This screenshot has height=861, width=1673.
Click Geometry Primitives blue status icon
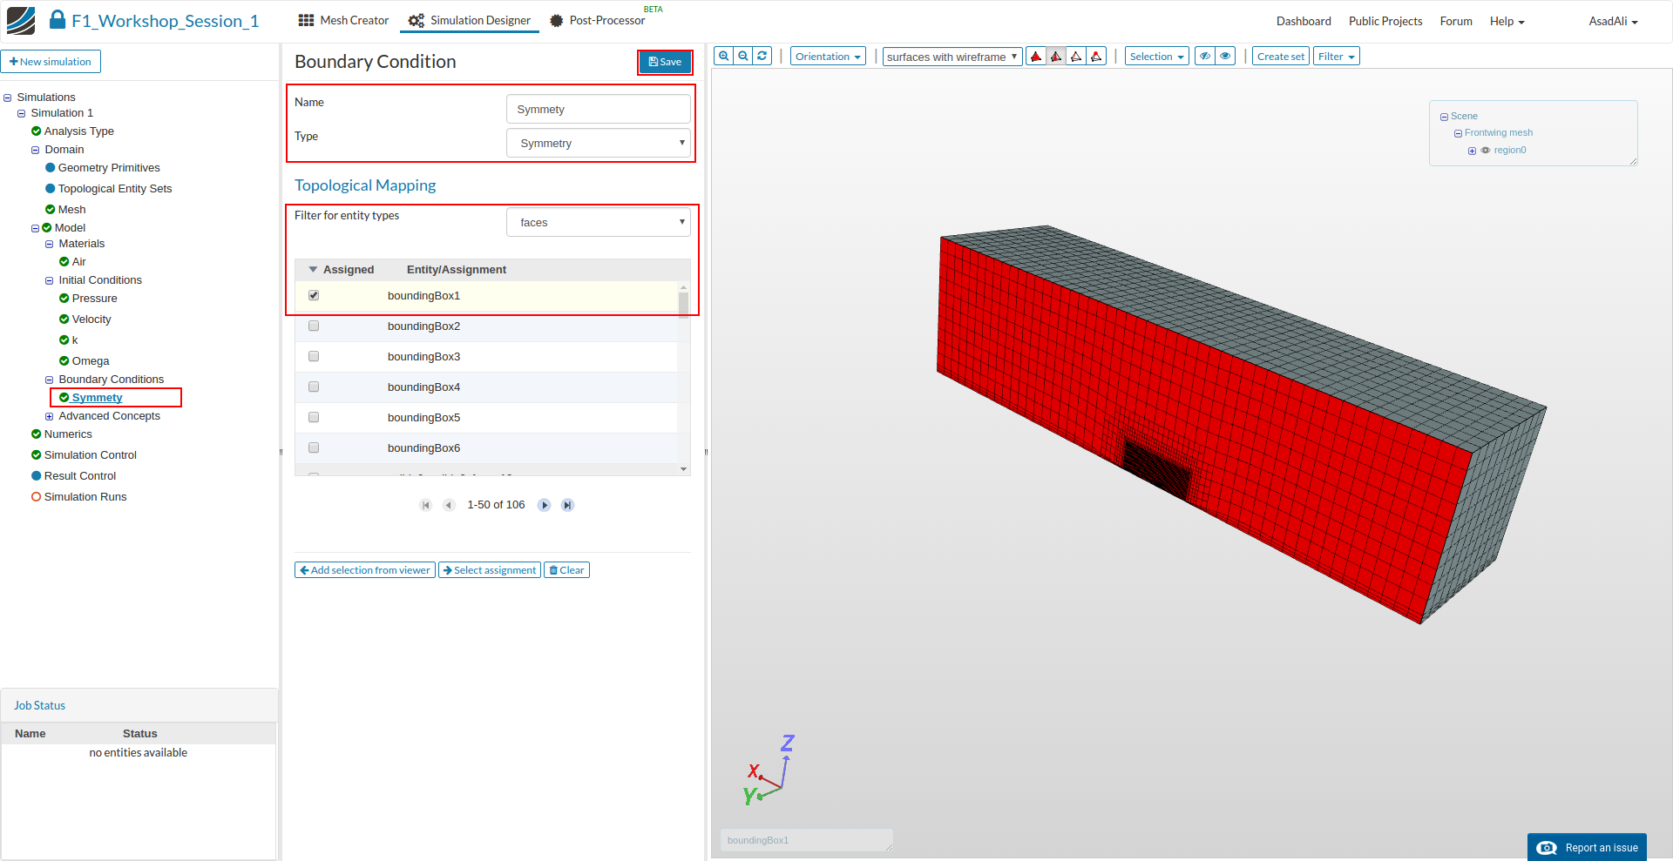pos(51,168)
